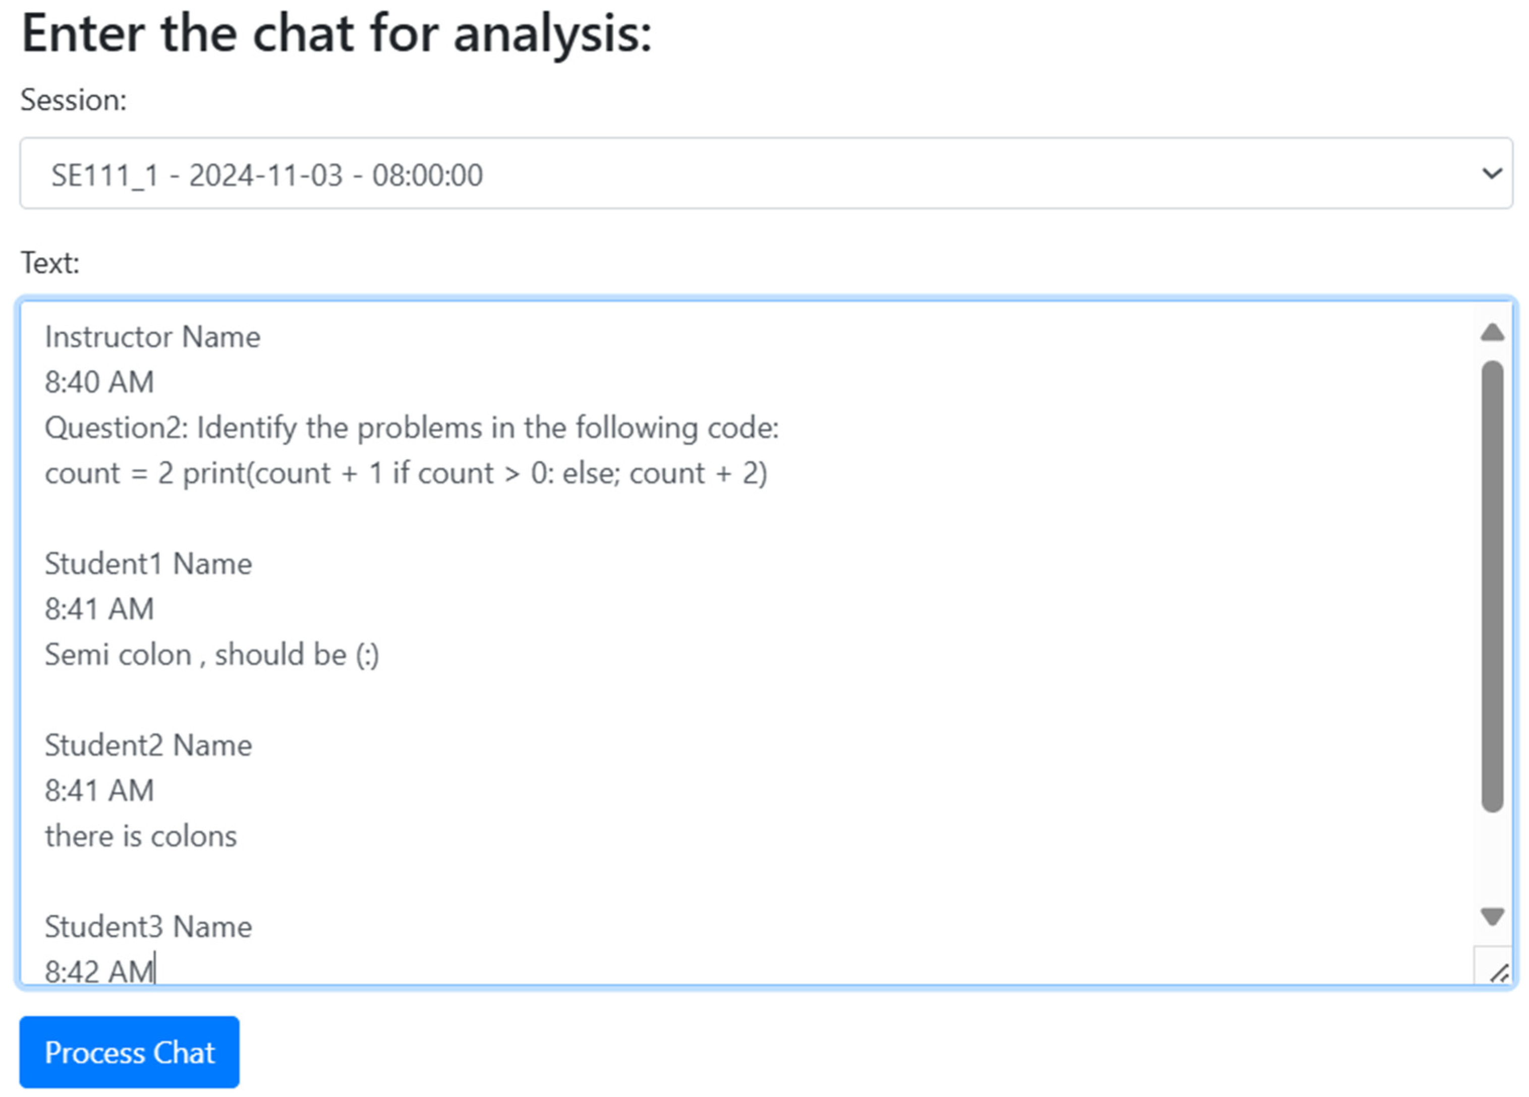Image resolution: width=1529 pixels, height=1097 pixels.
Task: Place cursor in the "count = 2 print" code line
Action: 406,473
